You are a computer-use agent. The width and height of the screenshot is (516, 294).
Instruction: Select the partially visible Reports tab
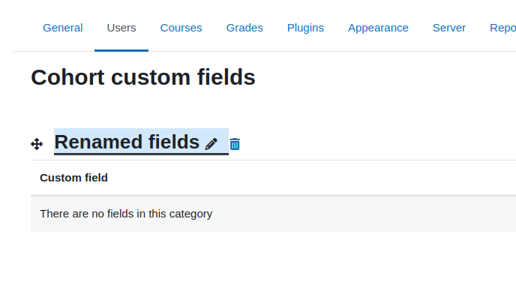502,28
